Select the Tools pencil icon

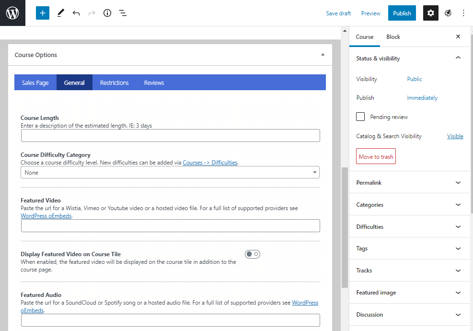[60, 13]
